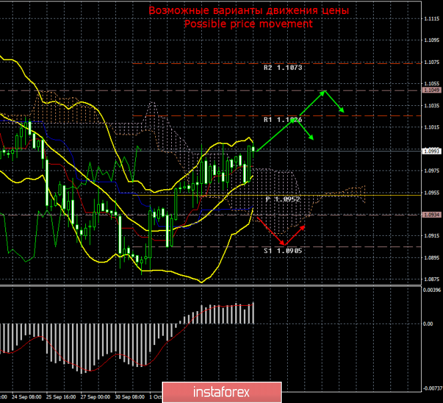Click the 0.00396 indicator scale value
The image size is (443, 403).
point(432,290)
